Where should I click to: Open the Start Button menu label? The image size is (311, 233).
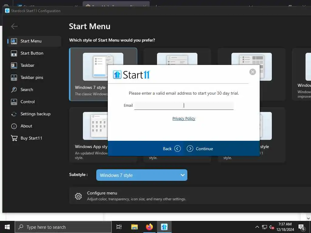[32, 53]
